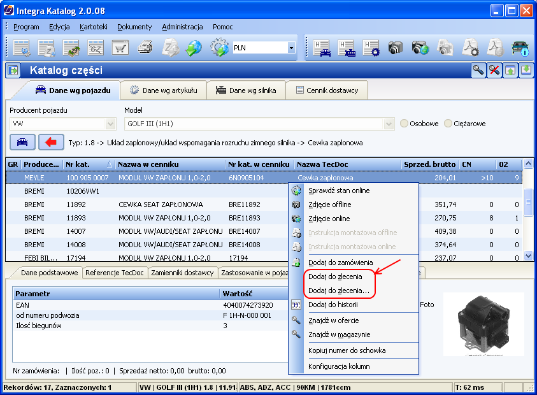Click the globe download icon
The image size is (537, 395).
pyautogui.click(x=194, y=48)
